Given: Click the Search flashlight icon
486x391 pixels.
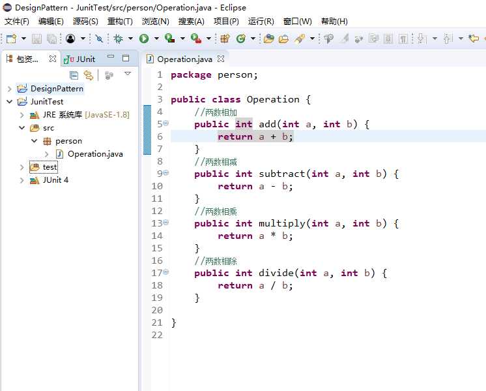Looking at the screenshot, I should pos(300,39).
